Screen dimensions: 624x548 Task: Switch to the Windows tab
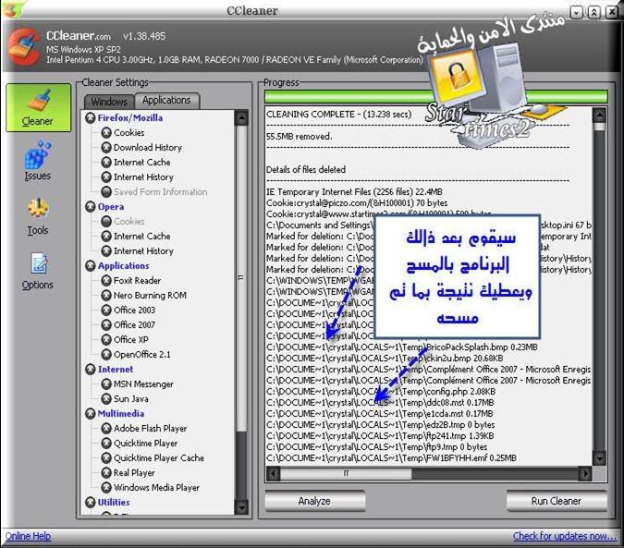pos(109,102)
